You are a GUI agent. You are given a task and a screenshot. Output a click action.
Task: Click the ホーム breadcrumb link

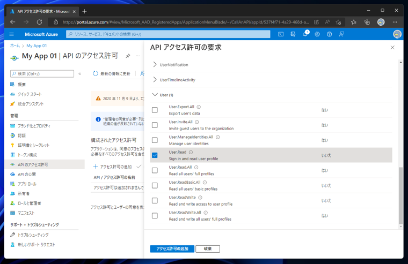point(15,46)
